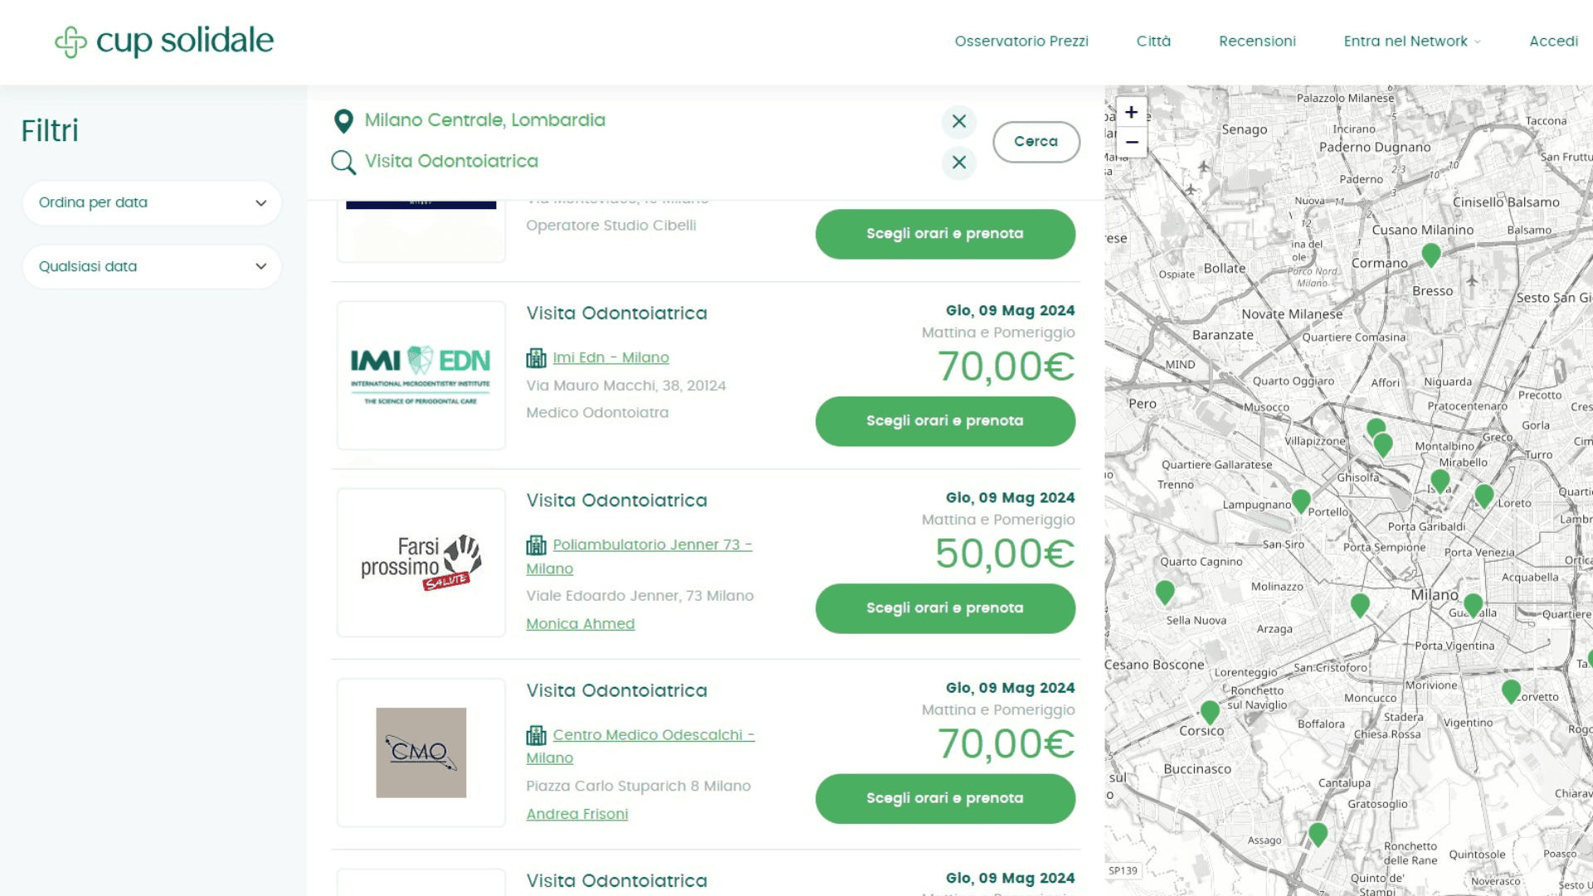1593x896 pixels.
Task: Select the map marker near Corsico
Action: coord(1210,711)
